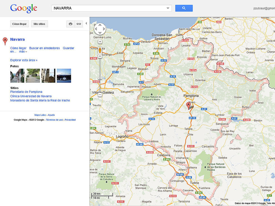Viewport: 275px width, 206px height.
Task: Click red marker A beside Navarra heading
Action: 5,41
